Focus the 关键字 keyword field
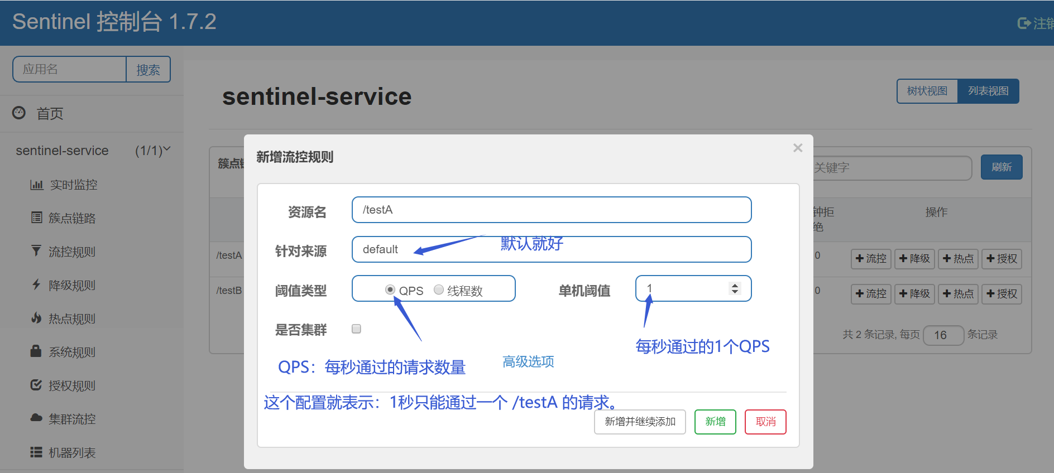Screen dimensions: 1054x473 coord(892,167)
